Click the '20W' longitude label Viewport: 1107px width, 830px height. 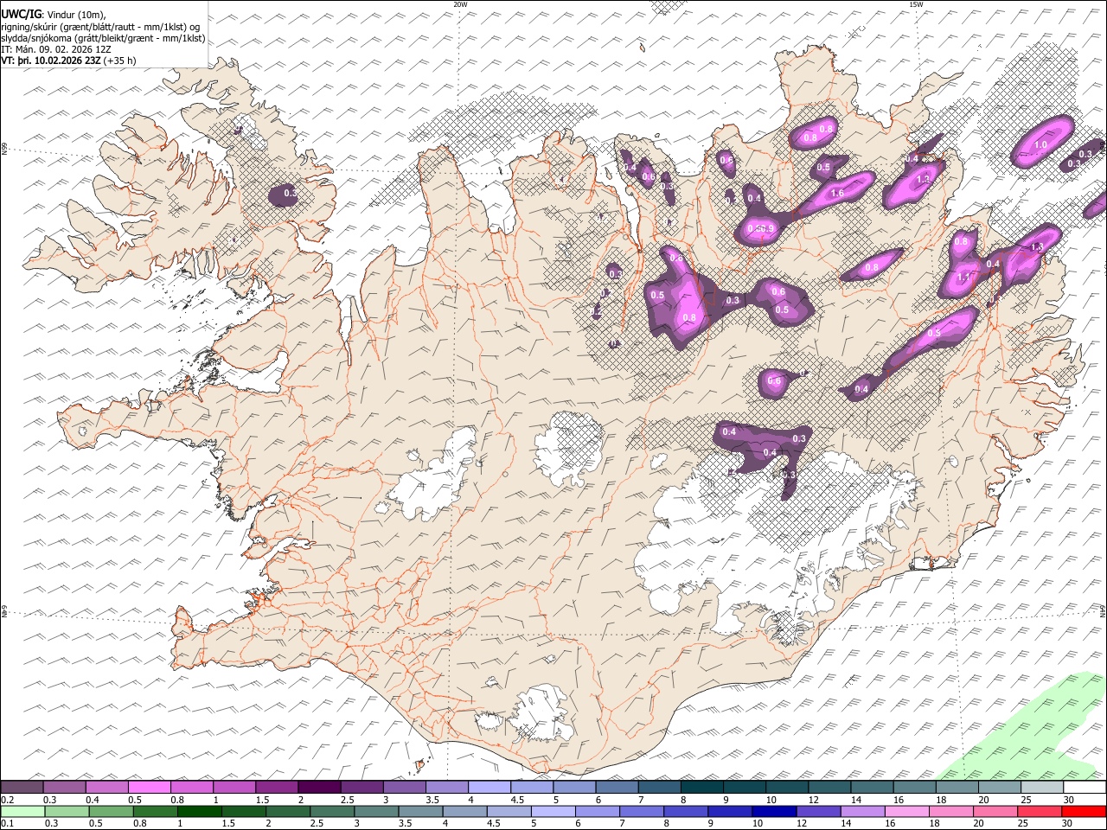point(460,4)
